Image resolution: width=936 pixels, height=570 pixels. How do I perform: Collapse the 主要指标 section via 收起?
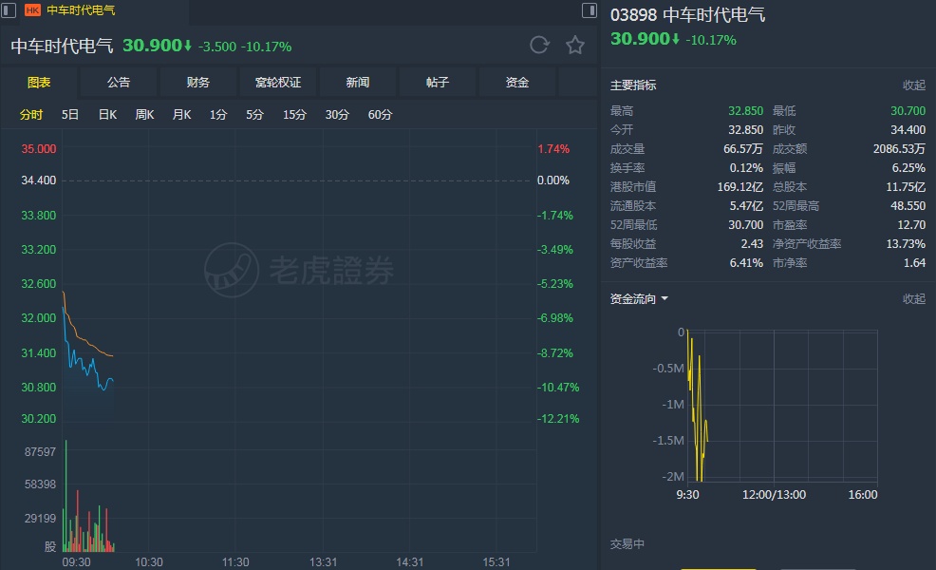click(913, 85)
